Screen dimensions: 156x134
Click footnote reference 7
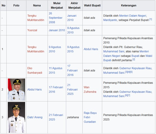click(129, 96)
